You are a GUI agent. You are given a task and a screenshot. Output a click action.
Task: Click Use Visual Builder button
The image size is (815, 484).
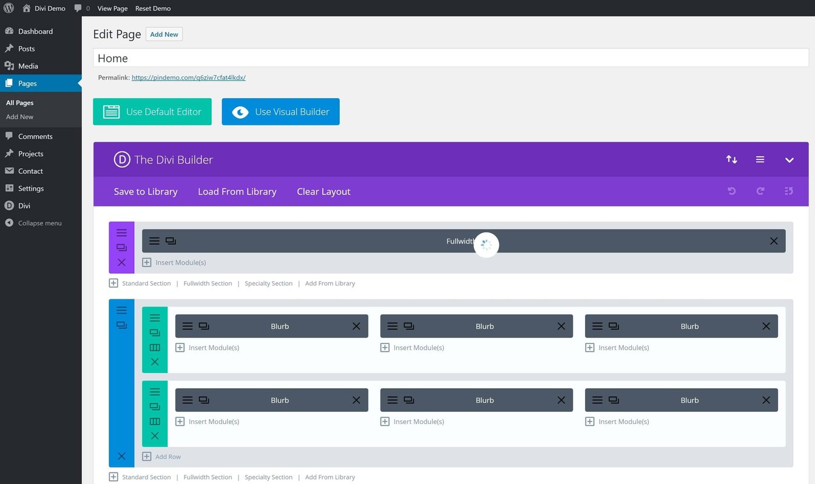(x=280, y=112)
